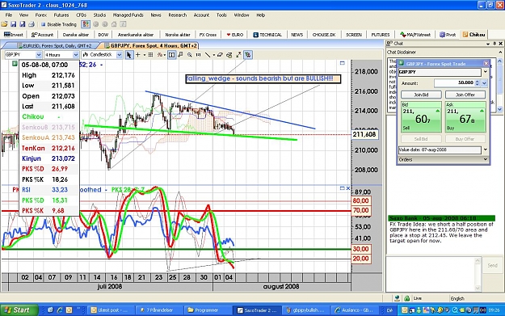
Task: Click the falling_wedge annotation text box
Action: coord(263,78)
